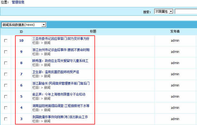
Task: Open the 管理信息 breadcrumb link
Action: [x=18, y=2]
